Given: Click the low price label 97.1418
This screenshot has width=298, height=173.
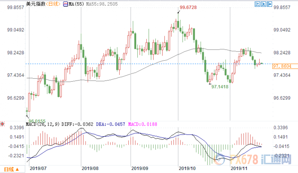Looking at the screenshot, I should coord(220,87).
